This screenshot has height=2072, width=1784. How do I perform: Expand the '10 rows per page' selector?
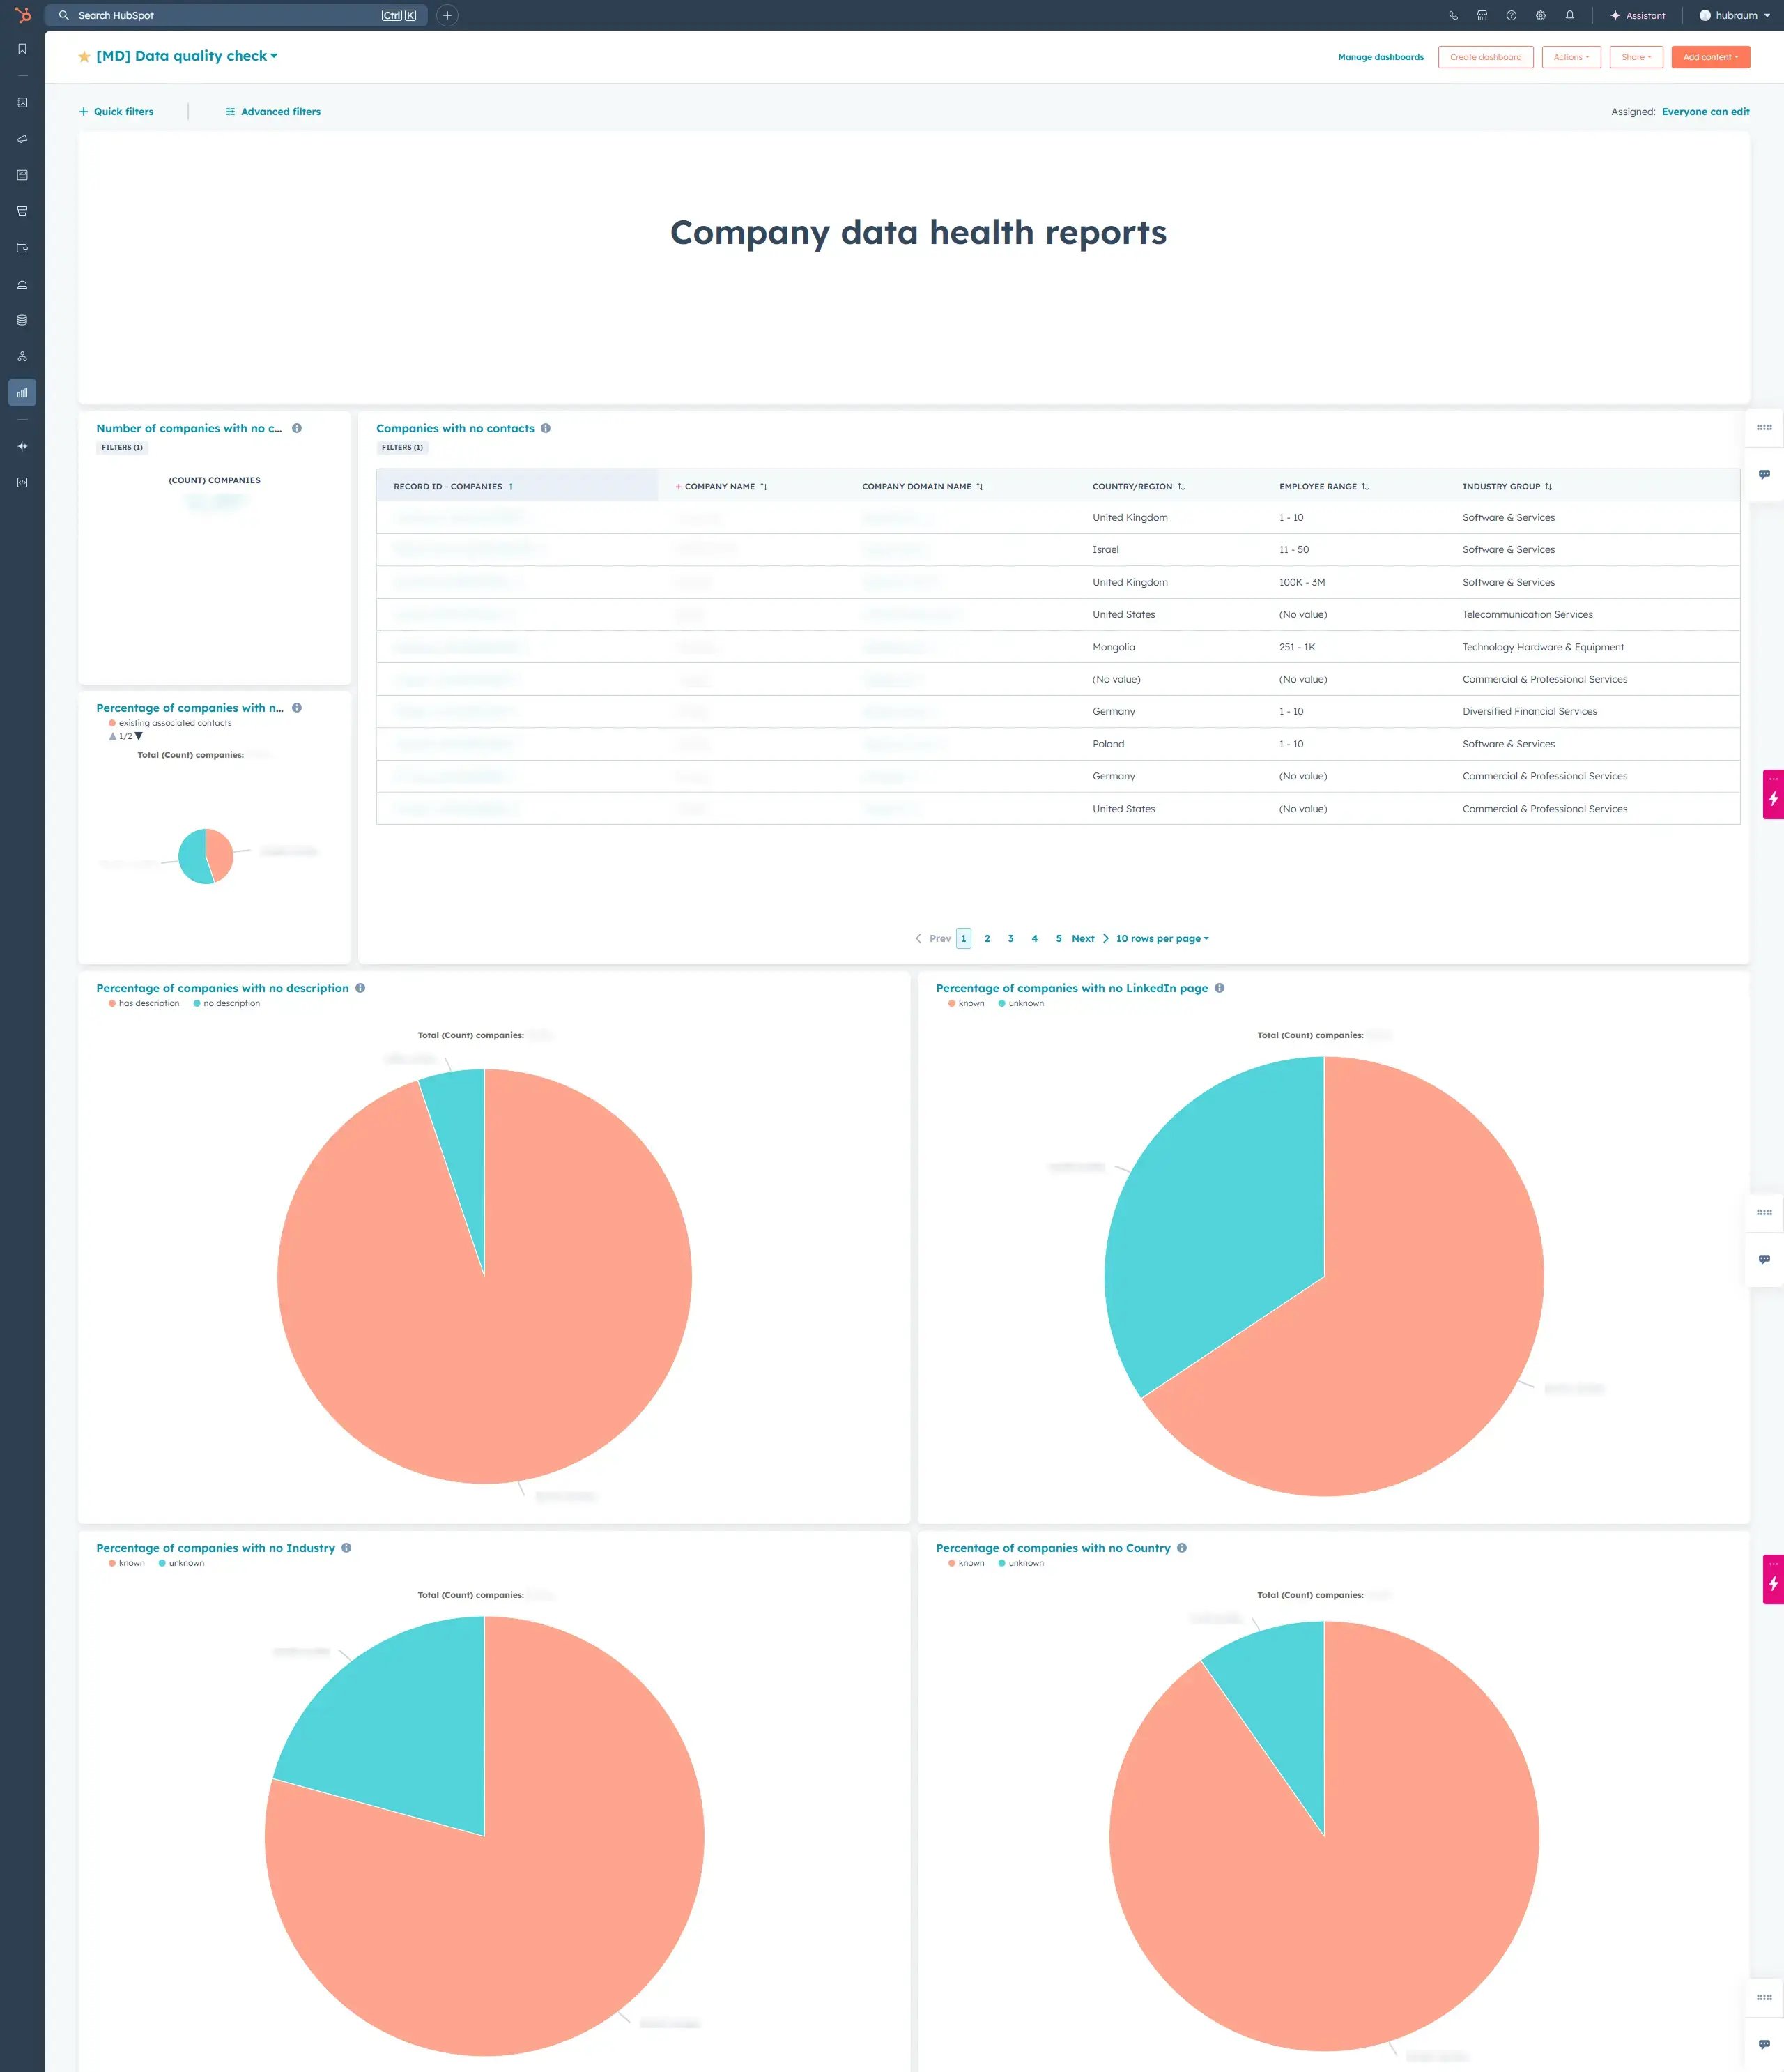1162,938
